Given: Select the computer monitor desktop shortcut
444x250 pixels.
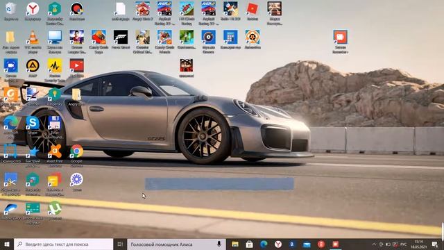Looking at the screenshot, I should click(x=55, y=37).
